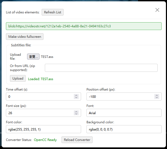
Task: Open the file browse button for subtitles
Action: (33, 57)
